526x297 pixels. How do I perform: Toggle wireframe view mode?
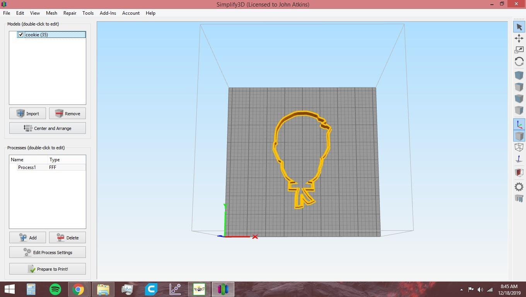[519, 147]
